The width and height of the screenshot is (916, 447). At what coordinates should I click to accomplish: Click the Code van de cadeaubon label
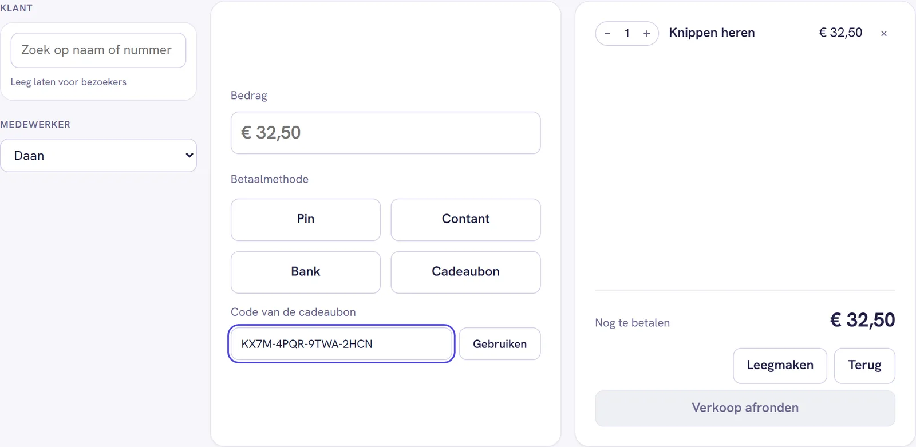point(293,312)
